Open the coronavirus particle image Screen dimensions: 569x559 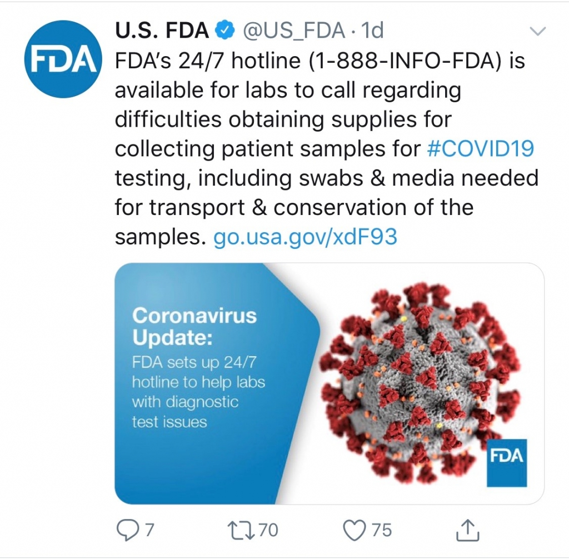422,383
